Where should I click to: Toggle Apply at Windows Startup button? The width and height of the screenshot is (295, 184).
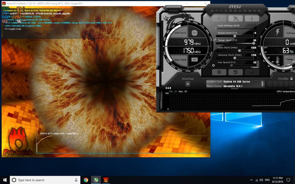[188, 84]
